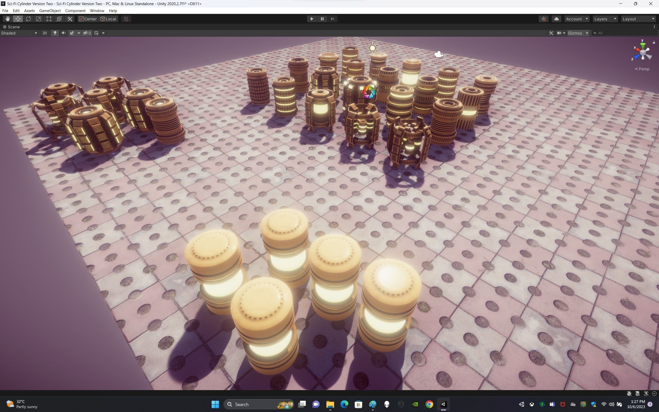Select the Rotate tool
Screen dimensions: 659x412
pos(28,19)
